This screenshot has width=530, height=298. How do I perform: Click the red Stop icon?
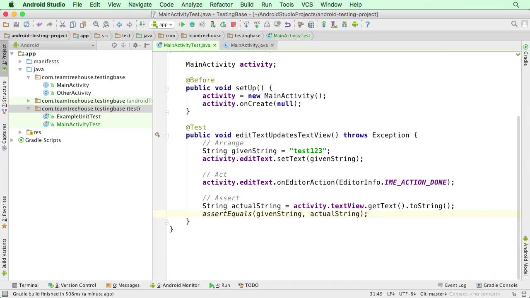pyautogui.click(x=234, y=24)
